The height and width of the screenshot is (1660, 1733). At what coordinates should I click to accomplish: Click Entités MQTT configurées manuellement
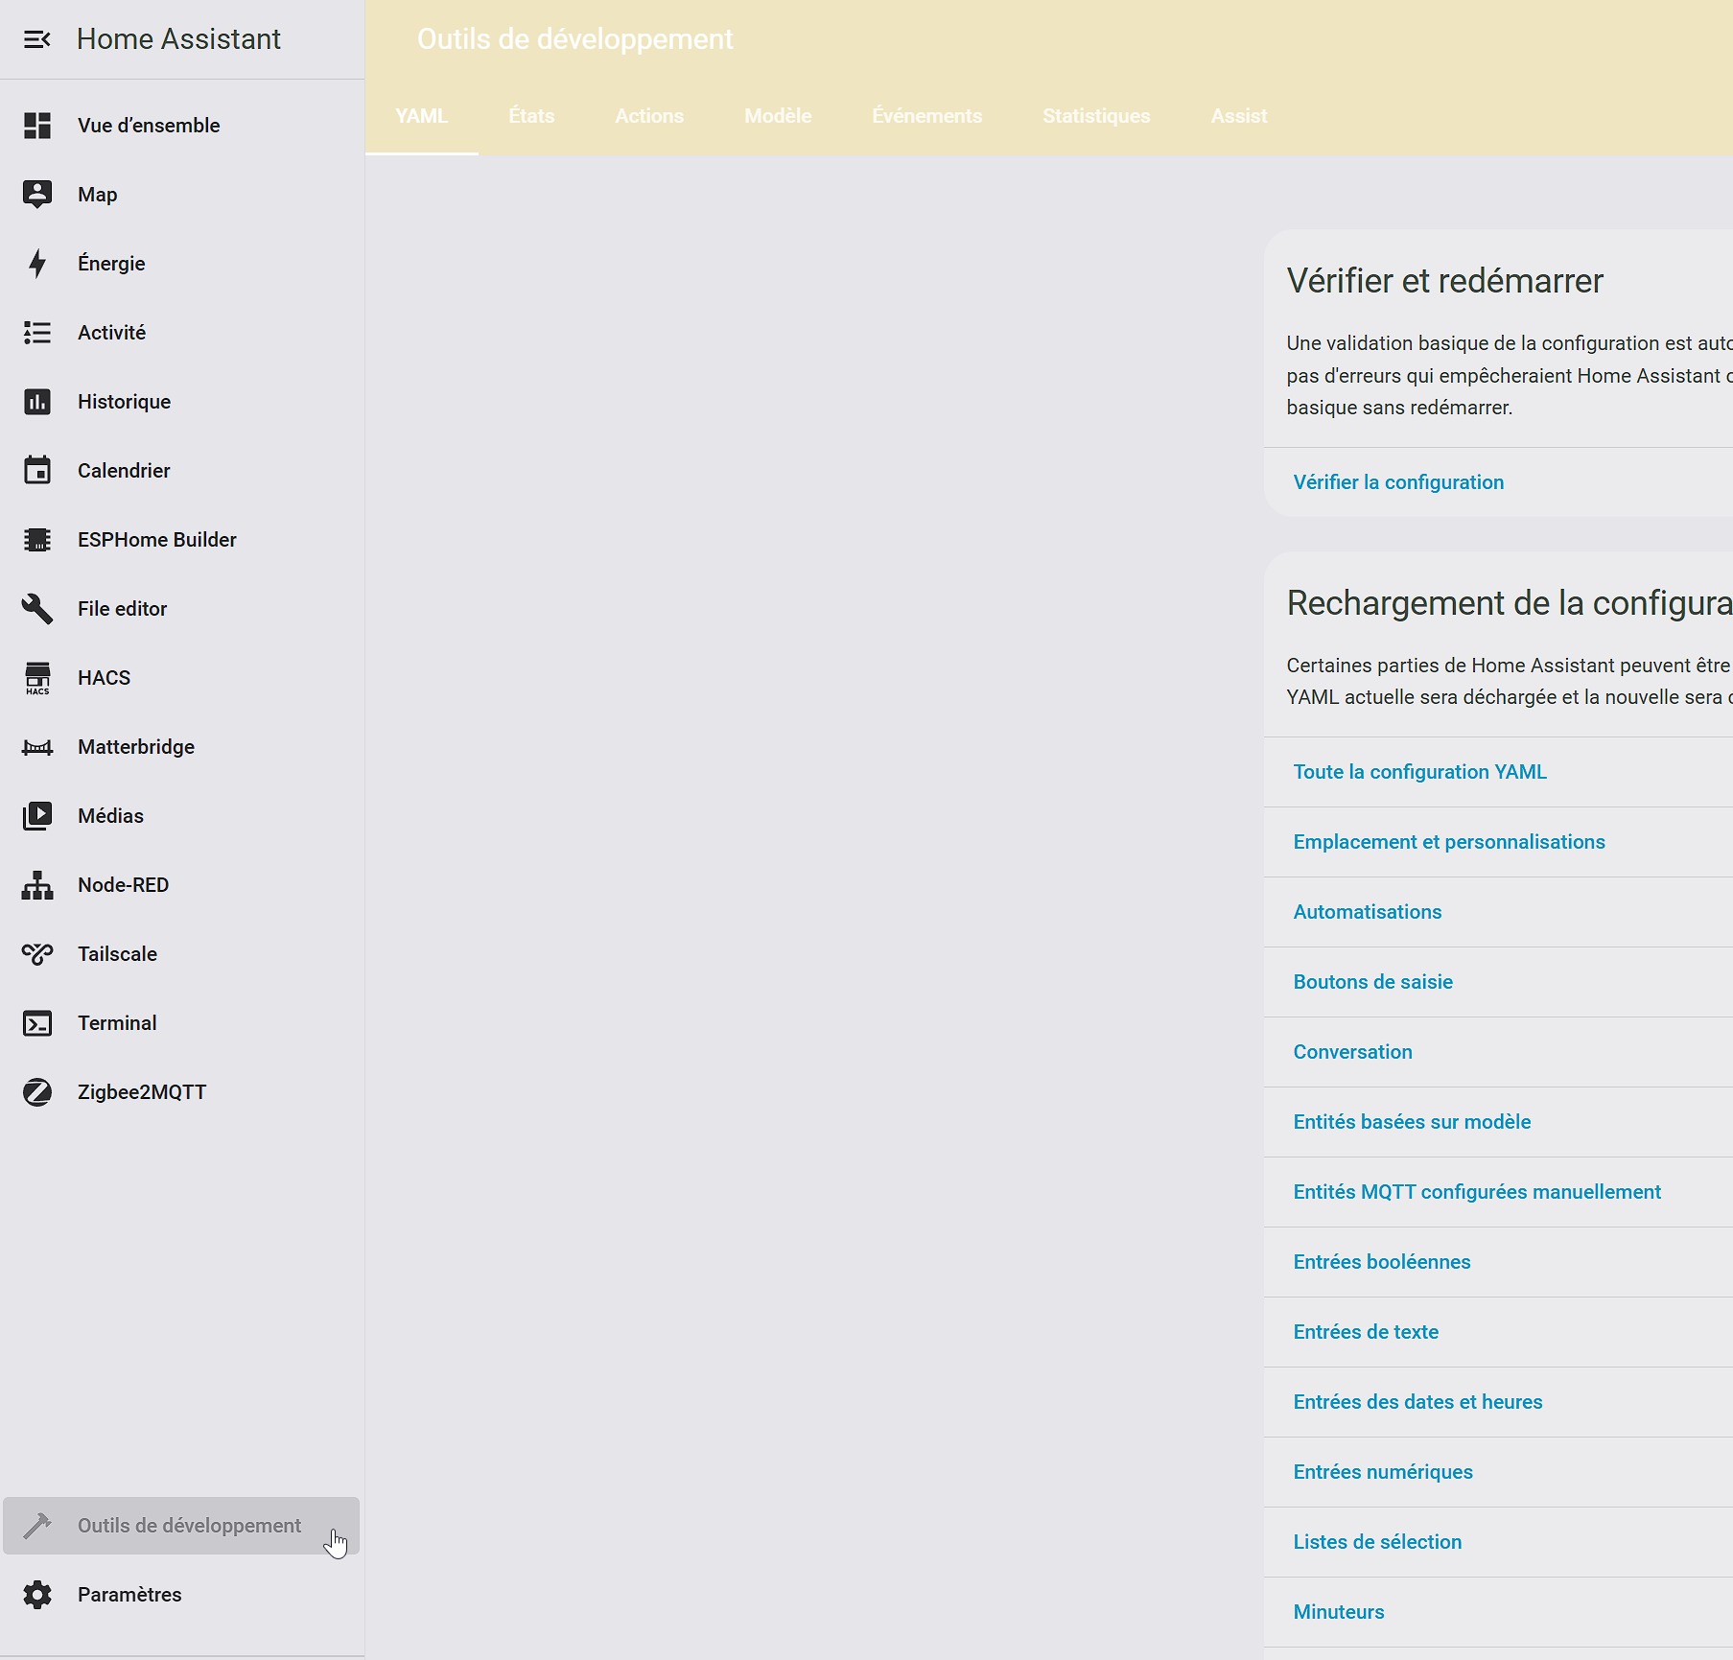[x=1476, y=1192]
